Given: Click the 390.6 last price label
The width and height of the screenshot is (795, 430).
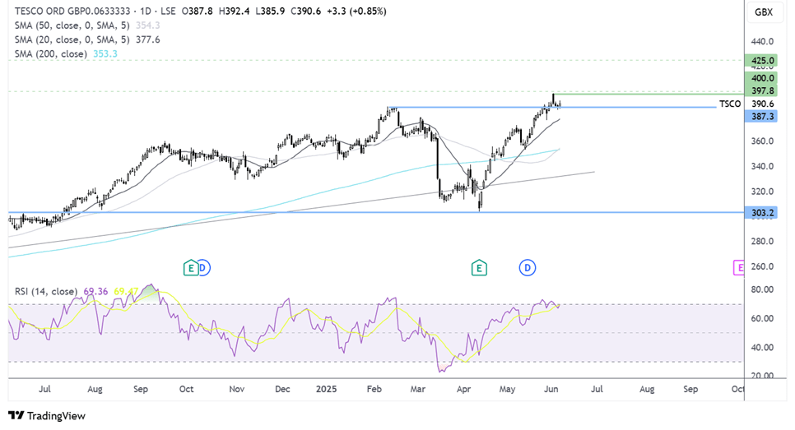Looking at the screenshot, I should pos(763,104).
